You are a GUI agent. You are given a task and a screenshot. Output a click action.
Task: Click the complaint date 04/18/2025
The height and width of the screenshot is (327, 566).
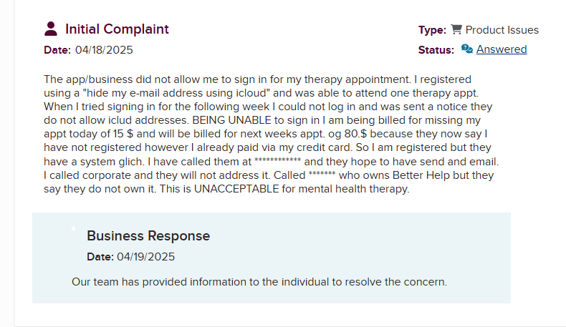(104, 50)
